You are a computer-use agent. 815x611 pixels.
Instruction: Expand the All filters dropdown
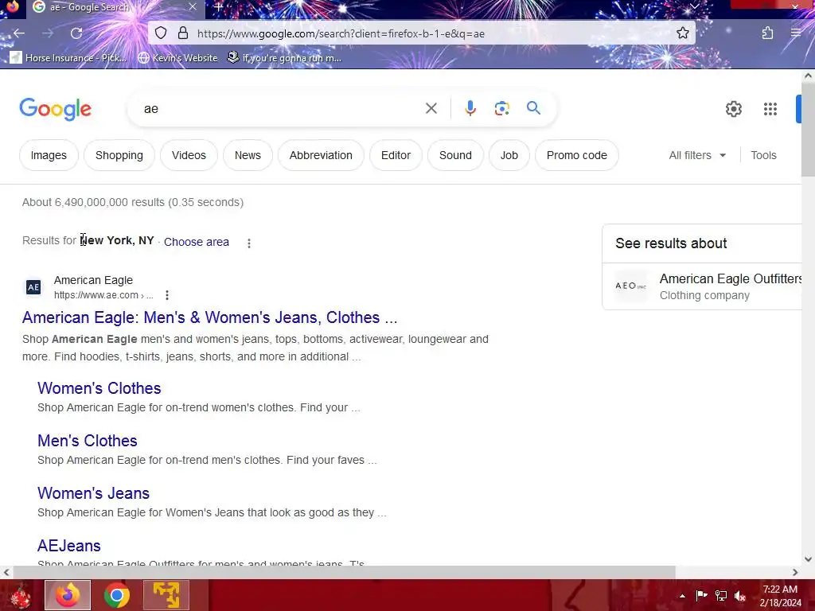697,155
